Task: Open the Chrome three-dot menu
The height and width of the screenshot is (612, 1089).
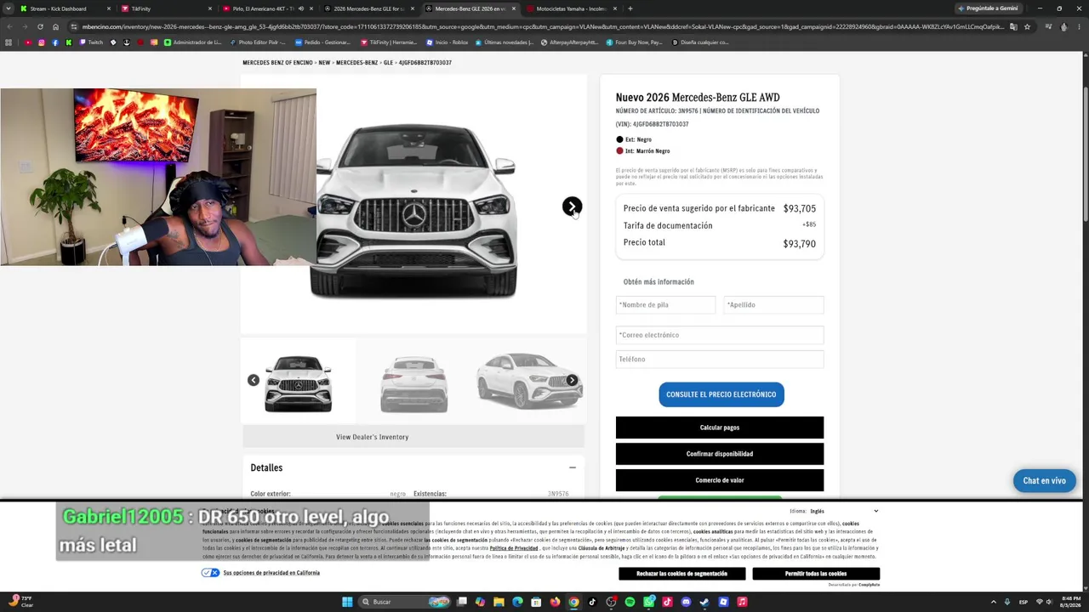Action: pos(1080,26)
